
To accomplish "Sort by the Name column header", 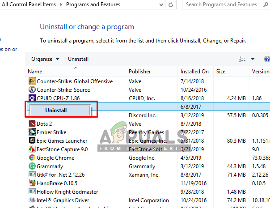I will click(76, 71).
